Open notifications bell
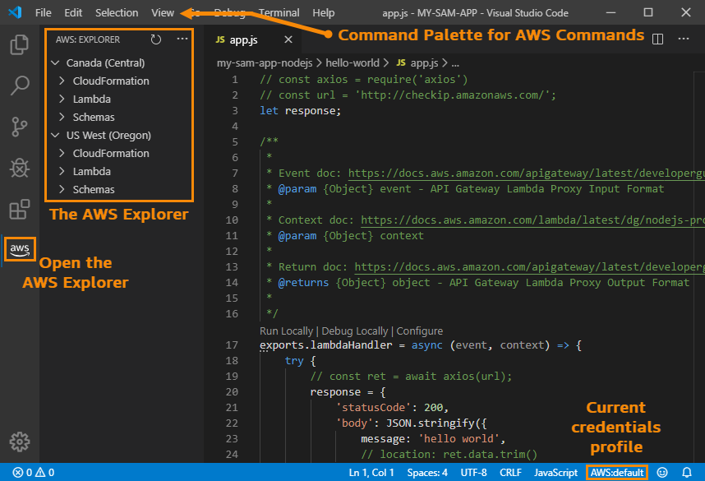The image size is (705, 481). [x=687, y=473]
